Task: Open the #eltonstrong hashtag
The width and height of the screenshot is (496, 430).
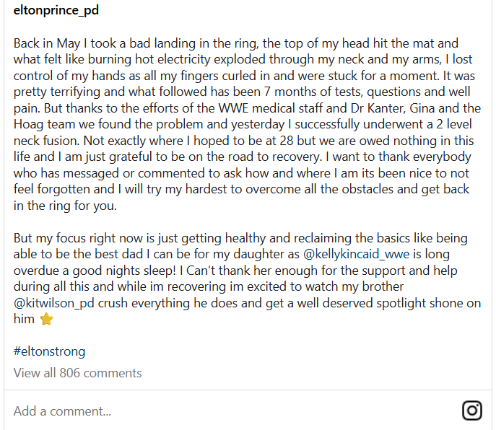Action: point(49,351)
